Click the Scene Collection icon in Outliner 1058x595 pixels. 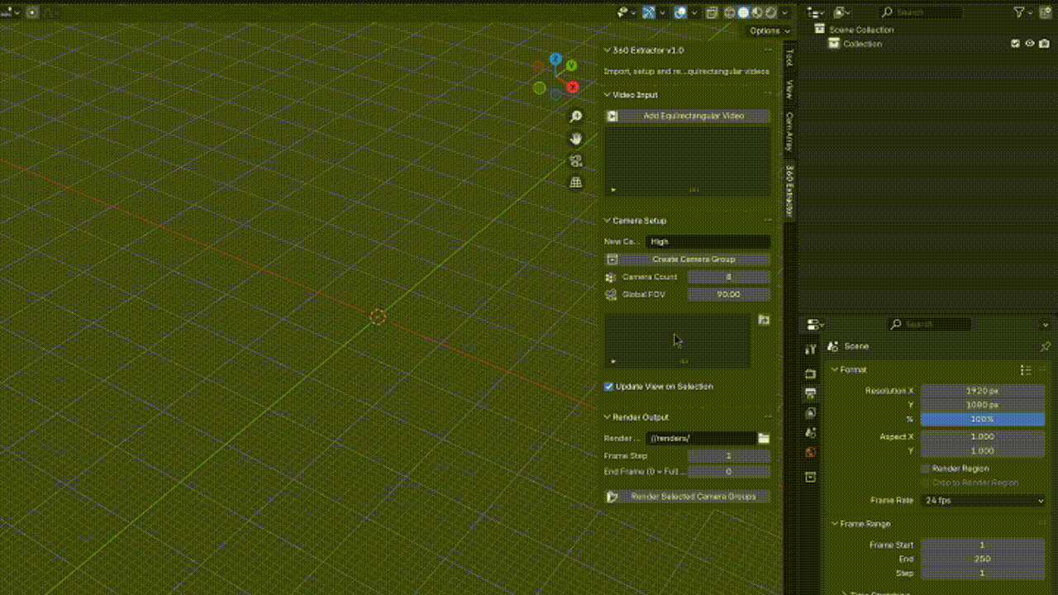(820, 29)
